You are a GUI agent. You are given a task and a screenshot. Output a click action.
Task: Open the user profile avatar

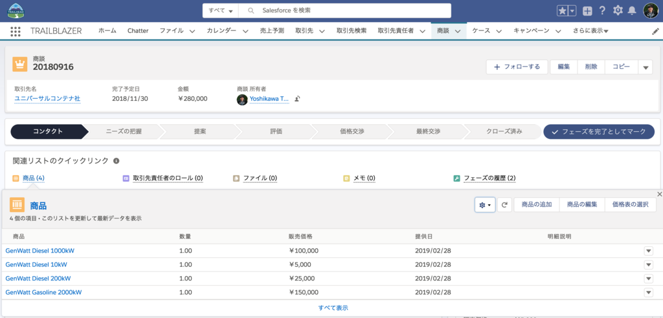click(651, 11)
